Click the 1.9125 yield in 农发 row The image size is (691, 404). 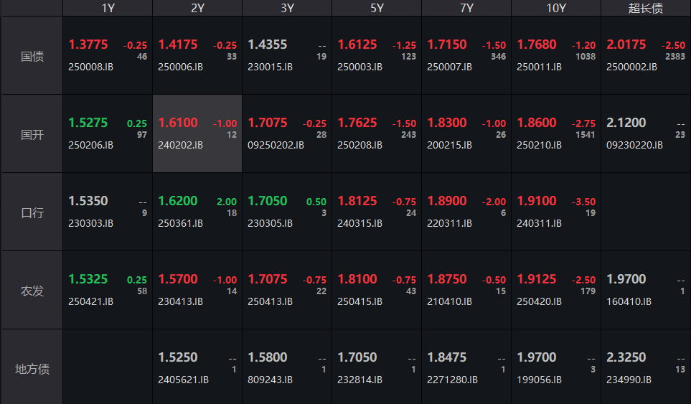pyautogui.click(x=537, y=279)
